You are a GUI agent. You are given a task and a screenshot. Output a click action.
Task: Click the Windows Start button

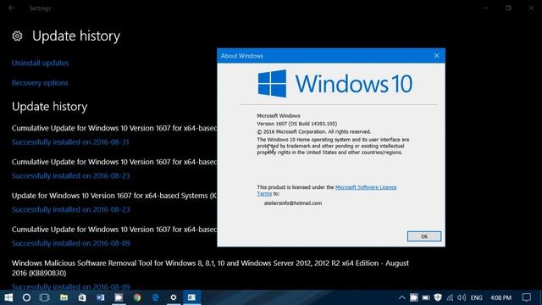click(8, 297)
